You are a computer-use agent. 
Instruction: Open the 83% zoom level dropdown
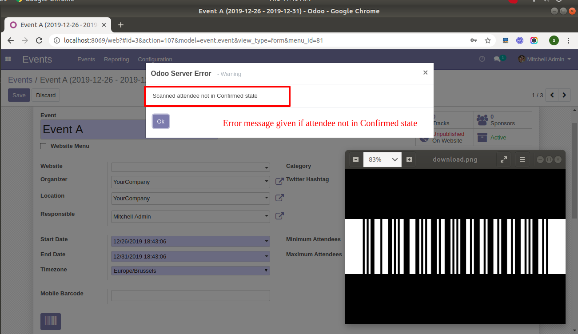(x=383, y=159)
